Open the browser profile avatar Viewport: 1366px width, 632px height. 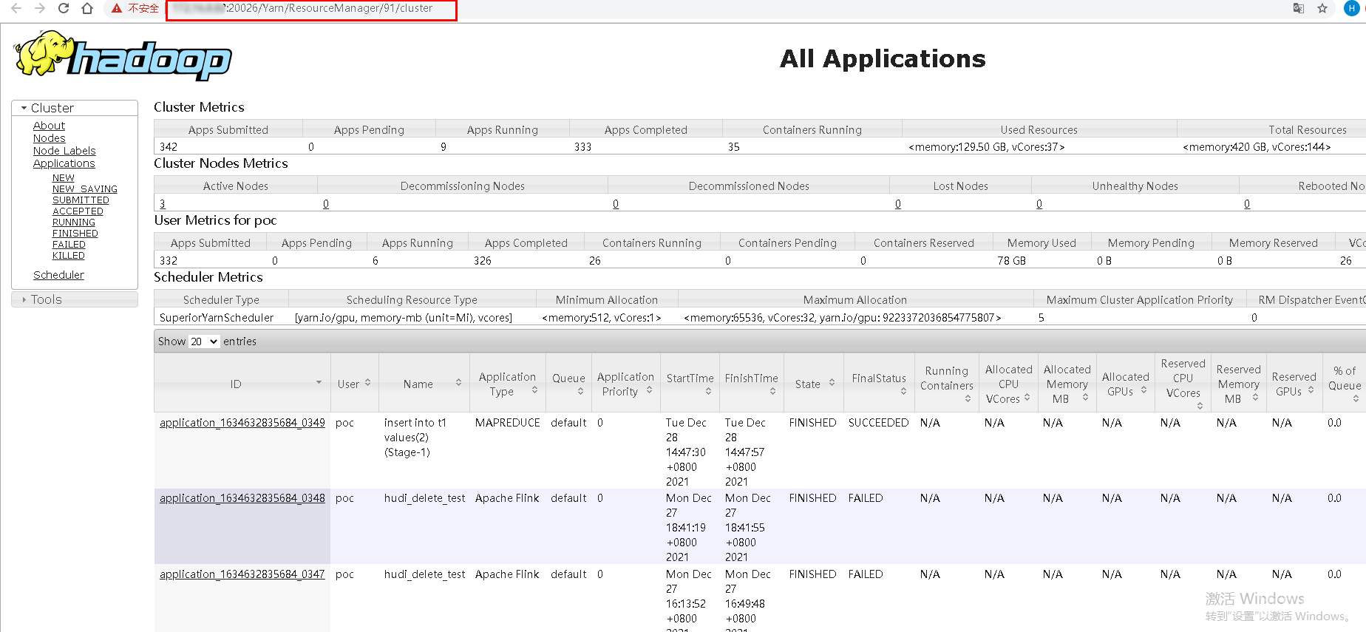coord(1351,8)
